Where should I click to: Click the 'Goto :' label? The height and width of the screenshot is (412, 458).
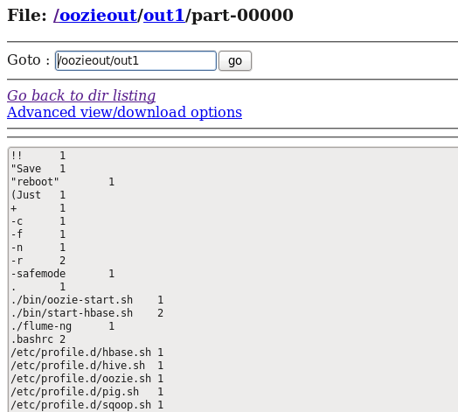[28, 60]
